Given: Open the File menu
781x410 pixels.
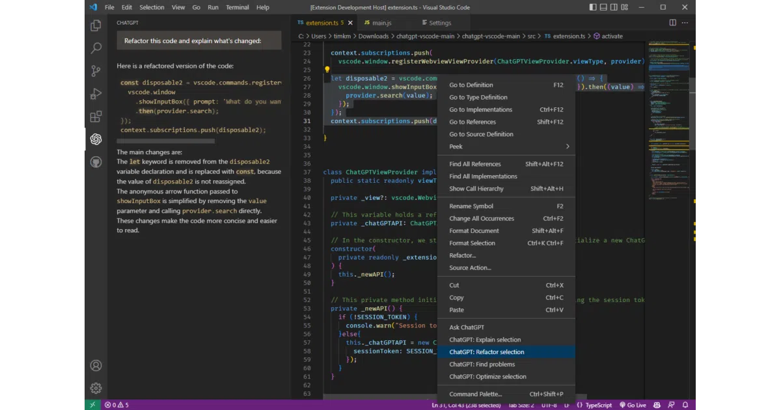Looking at the screenshot, I should click(109, 7).
